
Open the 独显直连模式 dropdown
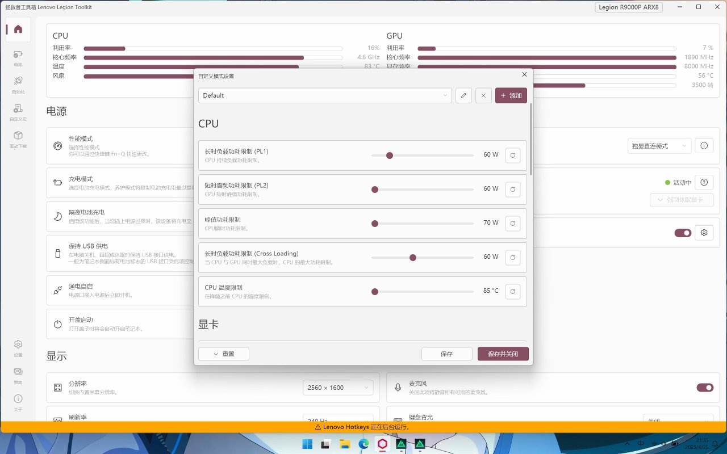click(659, 146)
